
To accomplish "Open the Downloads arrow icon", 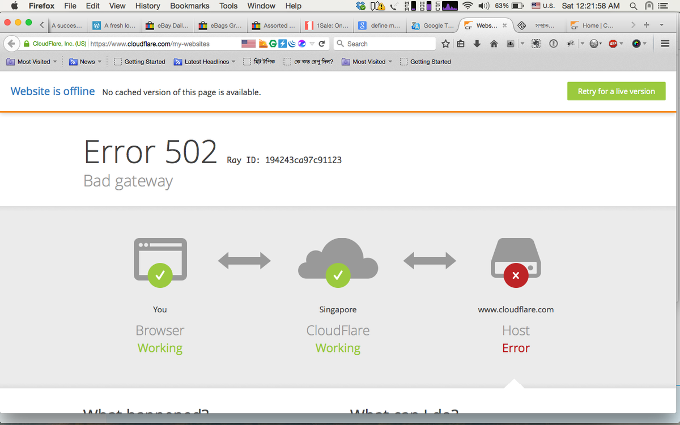I will [x=477, y=44].
